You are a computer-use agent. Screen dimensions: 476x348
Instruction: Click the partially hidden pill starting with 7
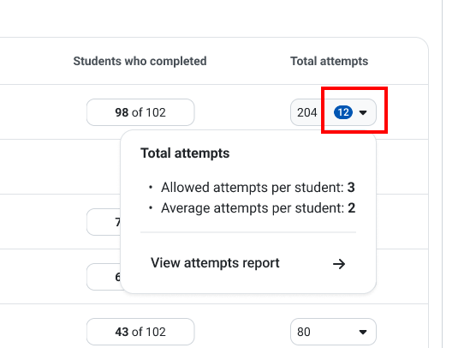coord(104,222)
